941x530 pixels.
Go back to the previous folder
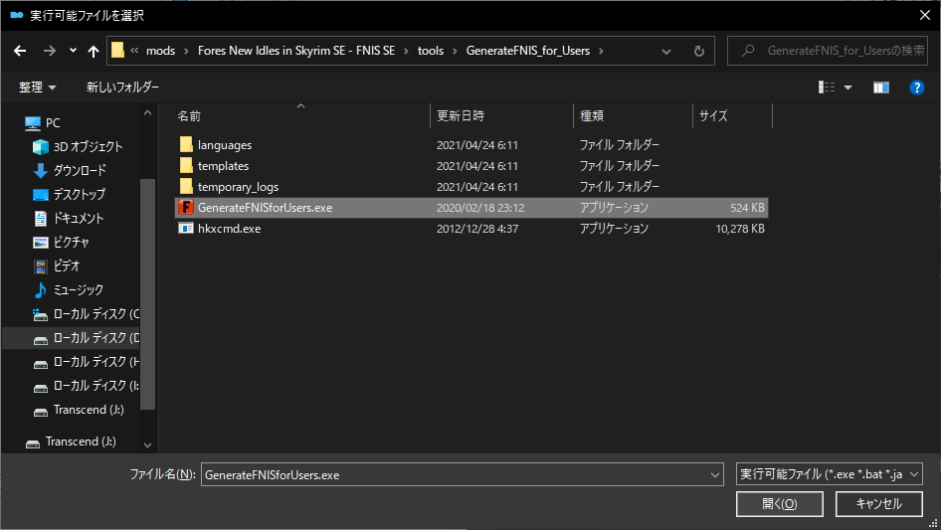tap(20, 51)
